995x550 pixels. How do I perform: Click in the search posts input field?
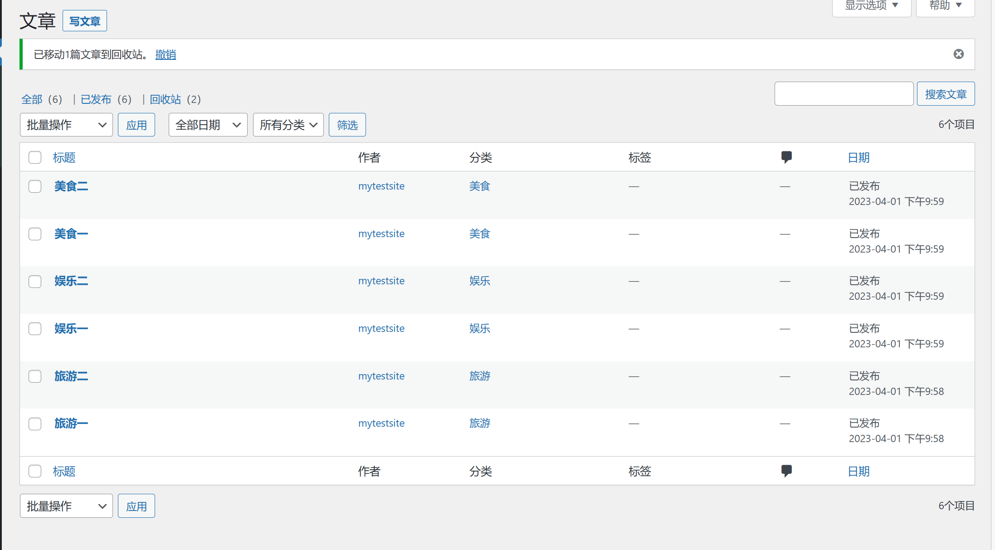(x=844, y=94)
